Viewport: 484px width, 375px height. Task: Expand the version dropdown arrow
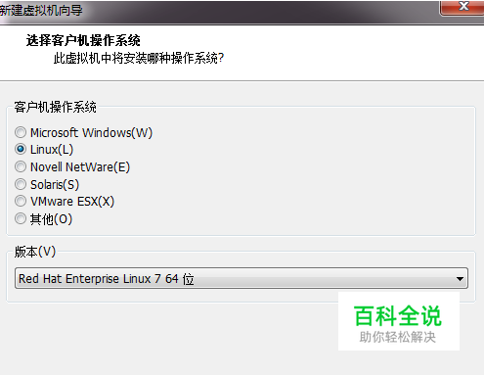[460, 279]
